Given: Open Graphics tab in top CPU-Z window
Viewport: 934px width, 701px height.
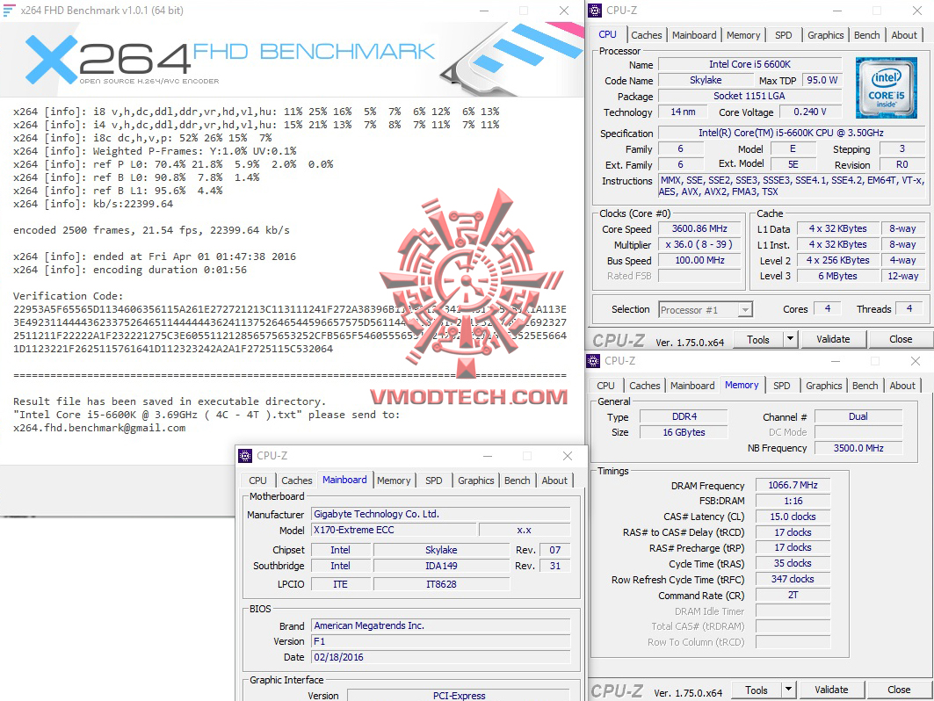Looking at the screenshot, I should (825, 35).
